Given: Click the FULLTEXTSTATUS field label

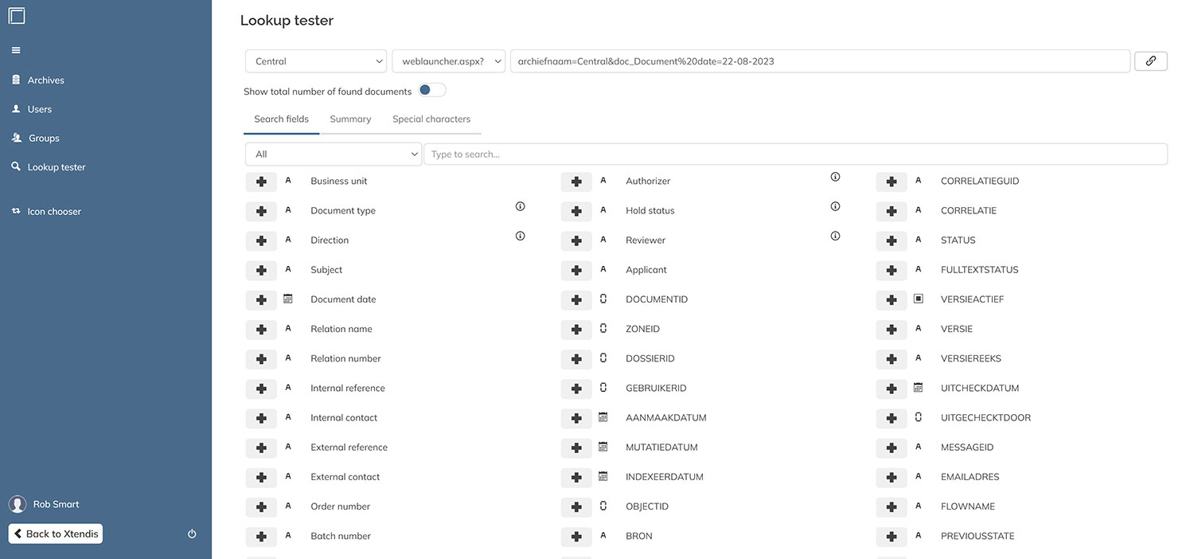Looking at the screenshot, I should pyautogui.click(x=979, y=270).
